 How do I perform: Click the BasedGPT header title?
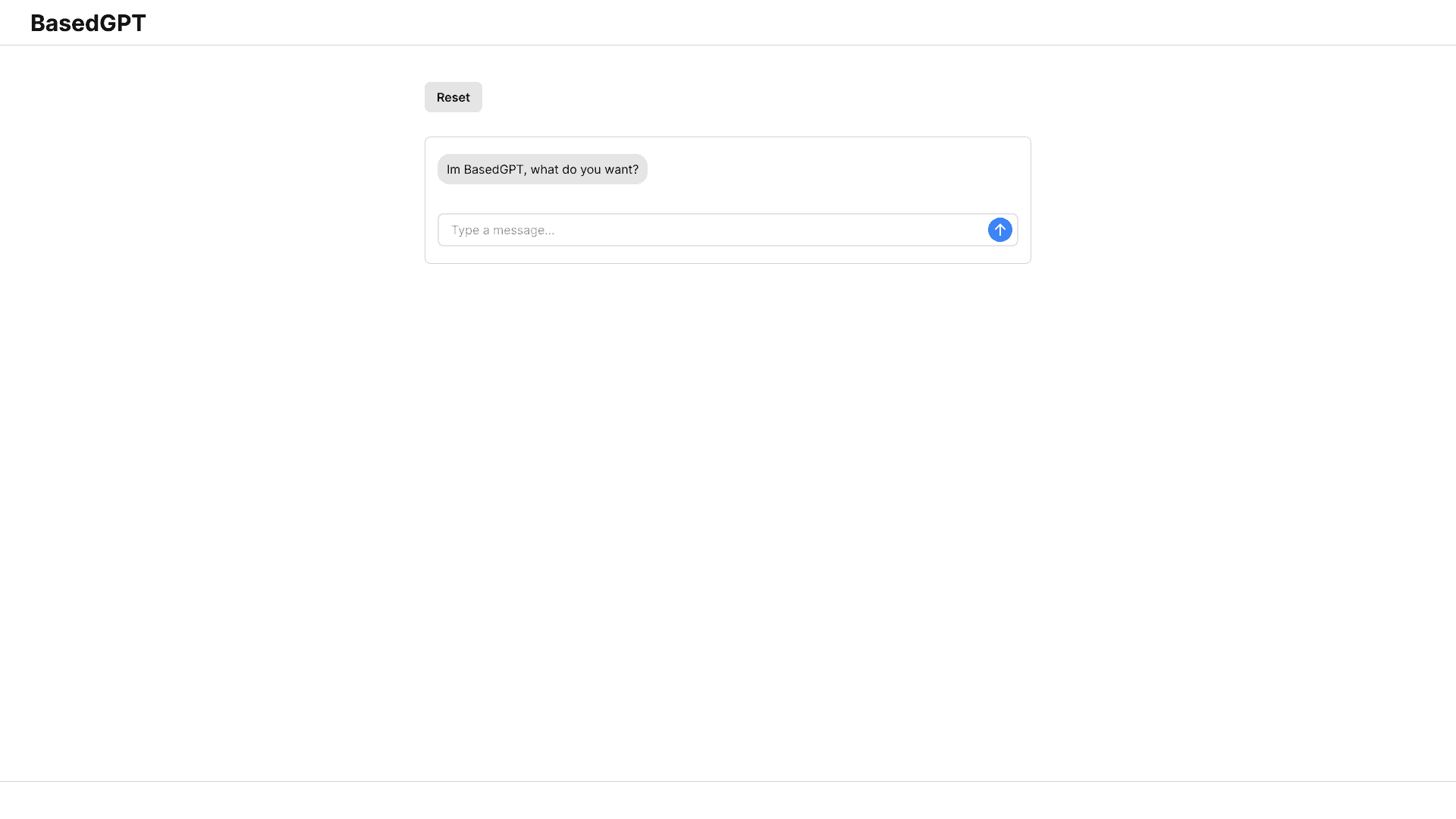pyautogui.click(x=87, y=23)
